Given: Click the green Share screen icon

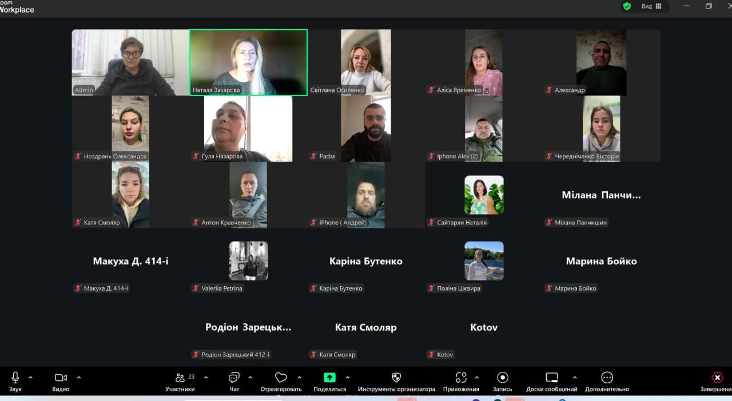Looking at the screenshot, I should point(329,378).
